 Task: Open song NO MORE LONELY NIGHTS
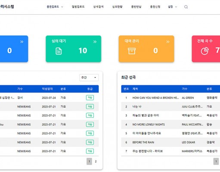tap(149, 124)
